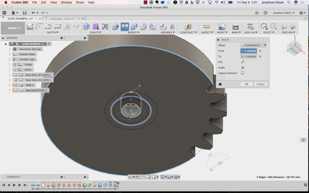Hide the Bearing5972K91:1 component via its bulb
This screenshot has height=193, width=309.
(x=16, y=90)
